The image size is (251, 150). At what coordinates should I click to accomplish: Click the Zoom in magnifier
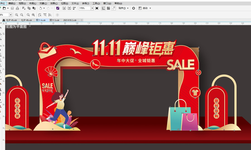click(16, 15)
